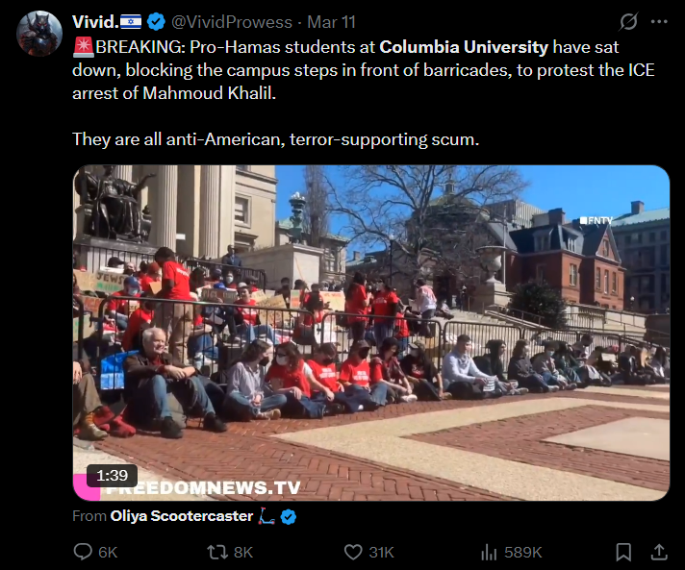685x570 pixels.
Task: Bookmark this post
Action: click(x=623, y=552)
